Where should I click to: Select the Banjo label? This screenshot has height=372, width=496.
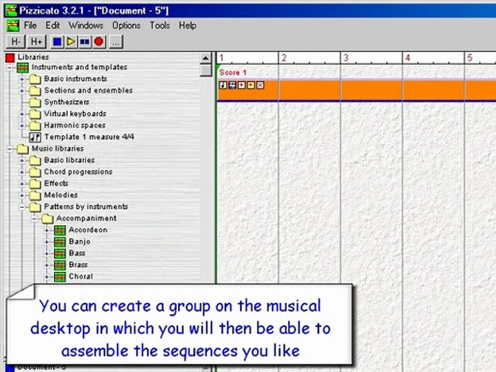tap(80, 242)
